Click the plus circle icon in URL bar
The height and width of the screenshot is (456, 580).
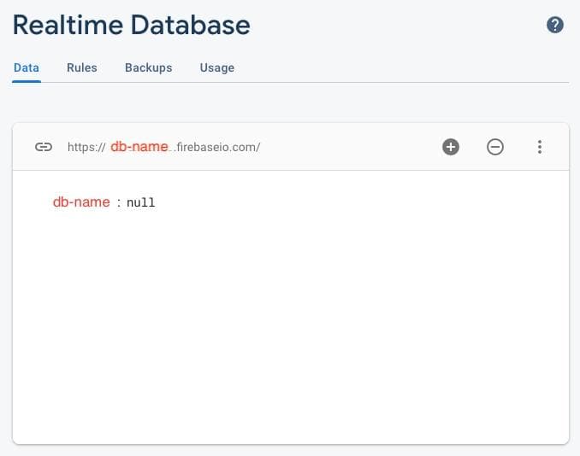(x=451, y=147)
